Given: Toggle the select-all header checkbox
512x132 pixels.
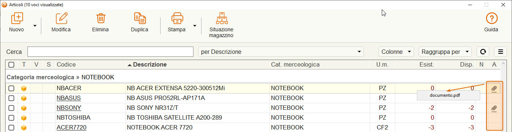Looking at the screenshot, I should pyautogui.click(x=11, y=65).
